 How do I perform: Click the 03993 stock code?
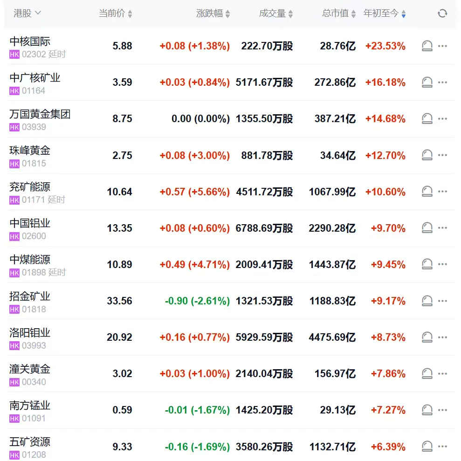(34, 346)
